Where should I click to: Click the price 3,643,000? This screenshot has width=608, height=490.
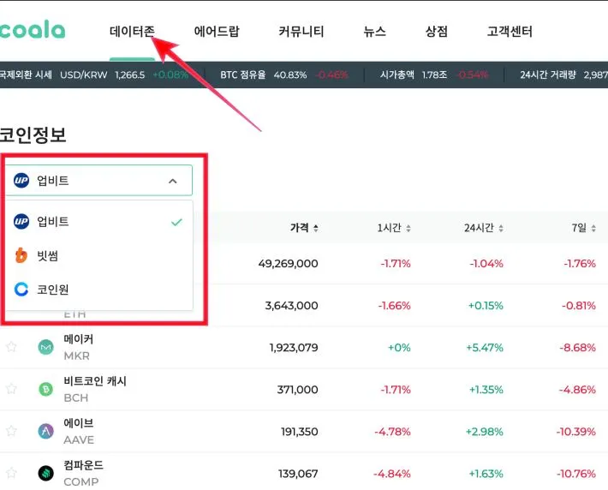tap(292, 306)
